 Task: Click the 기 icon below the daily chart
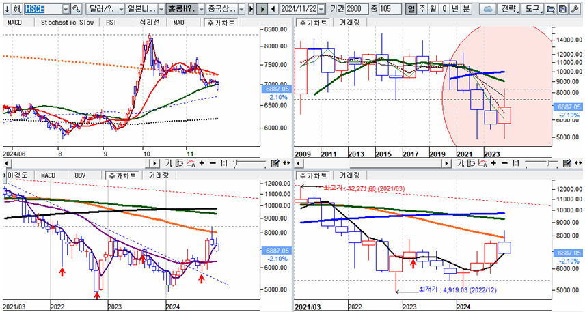pos(169,163)
